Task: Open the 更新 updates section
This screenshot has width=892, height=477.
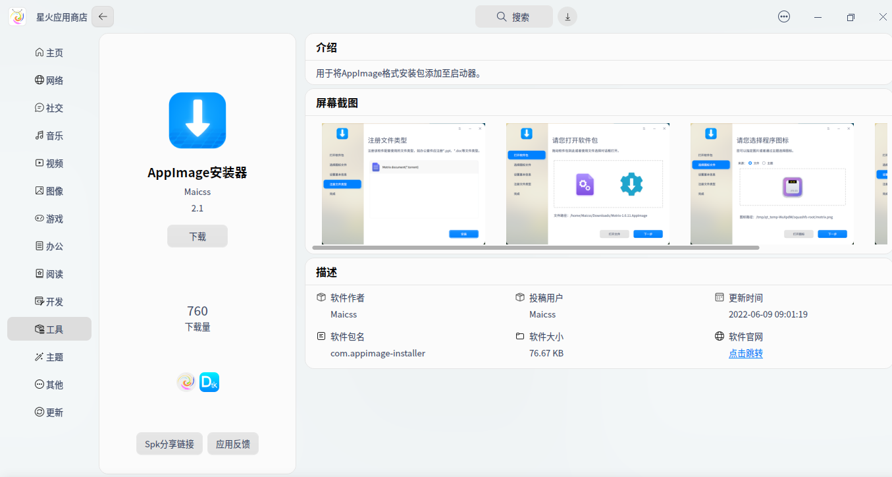Action: tap(49, 412)
